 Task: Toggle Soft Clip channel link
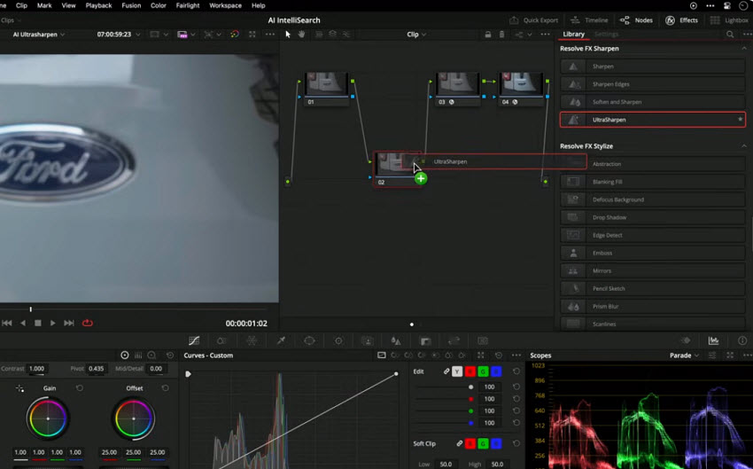coord(460,443)
